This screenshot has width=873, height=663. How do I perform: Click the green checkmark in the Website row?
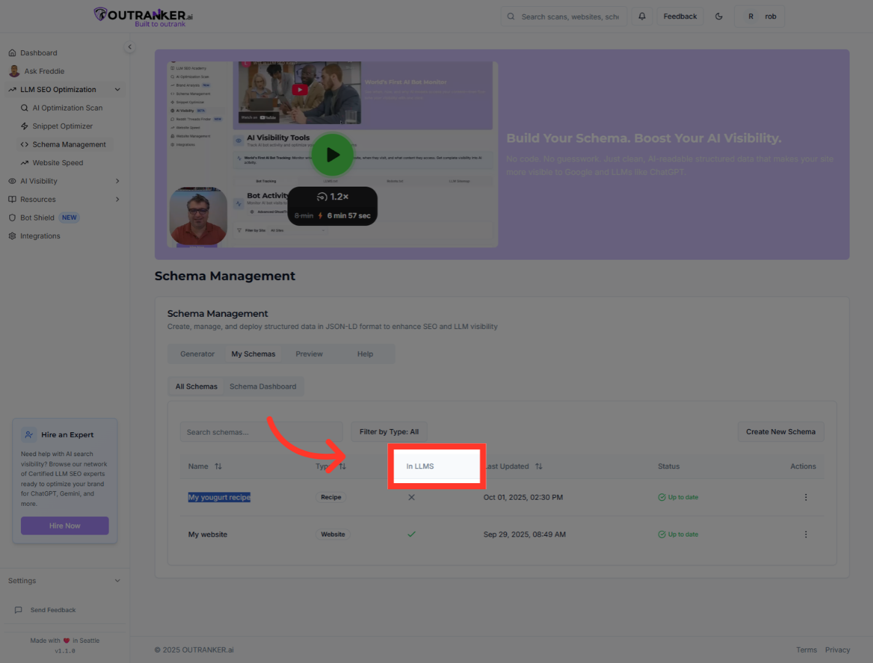coord(411,535)
